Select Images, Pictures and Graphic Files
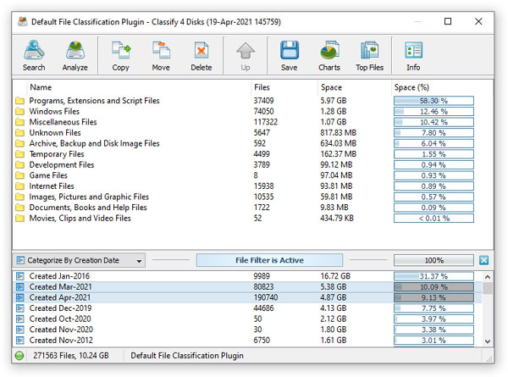 click(x=89, y=197)
